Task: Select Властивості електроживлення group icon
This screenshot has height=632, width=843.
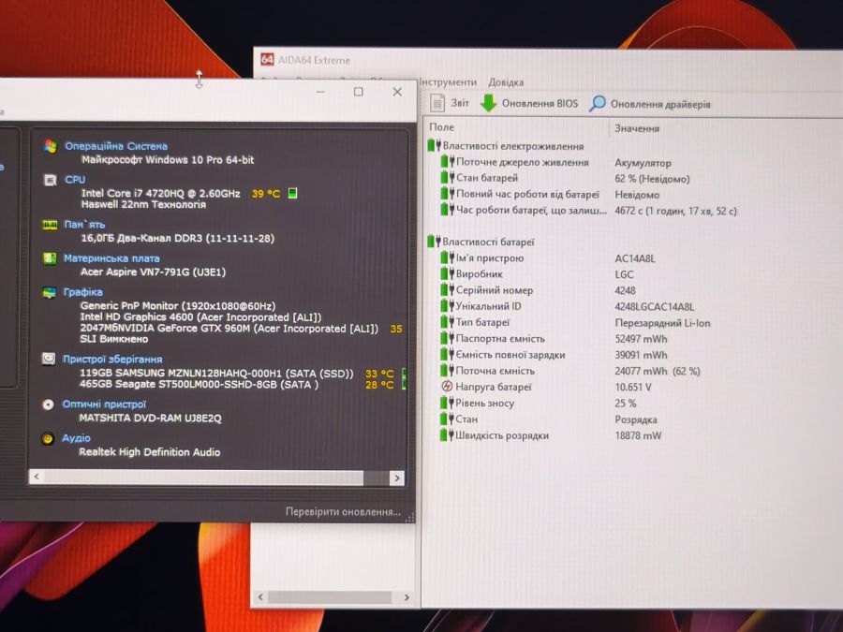Action: coord(434,145)
